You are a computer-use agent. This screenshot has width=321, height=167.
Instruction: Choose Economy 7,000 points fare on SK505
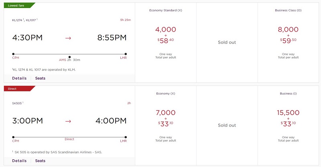[x=166, y=125]
